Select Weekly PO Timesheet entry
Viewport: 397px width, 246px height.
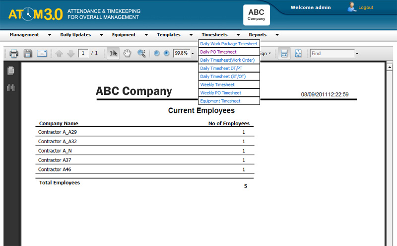pos(229,93)
